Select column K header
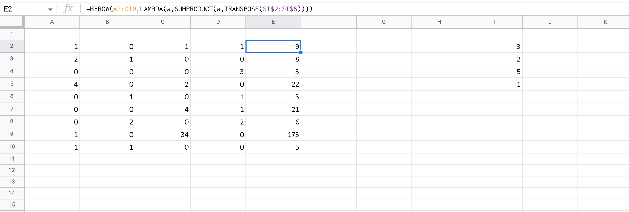Viewport: 629px width, 212px height. point(603,22)
